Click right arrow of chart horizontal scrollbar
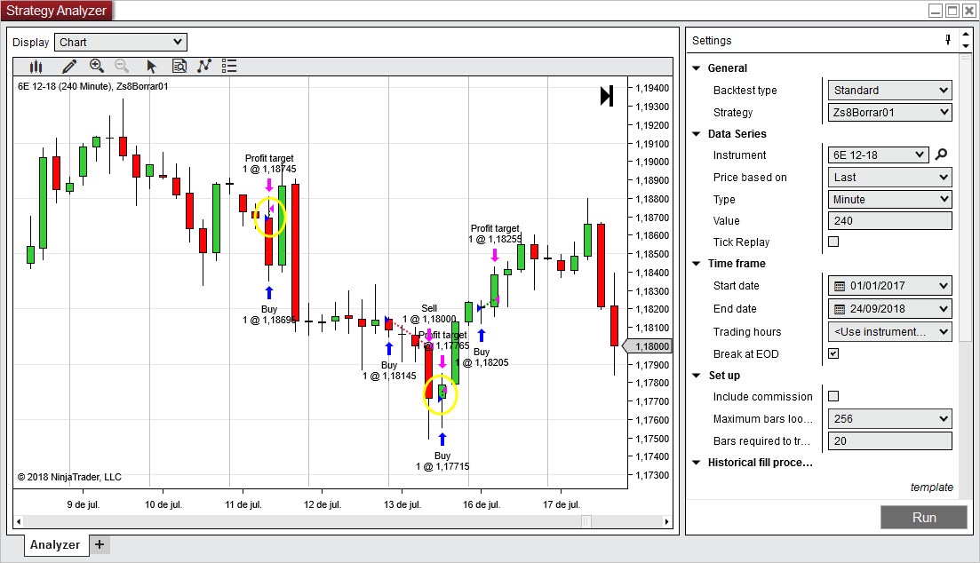This screenshot has width=980, height=563. [x=667, y=521]
